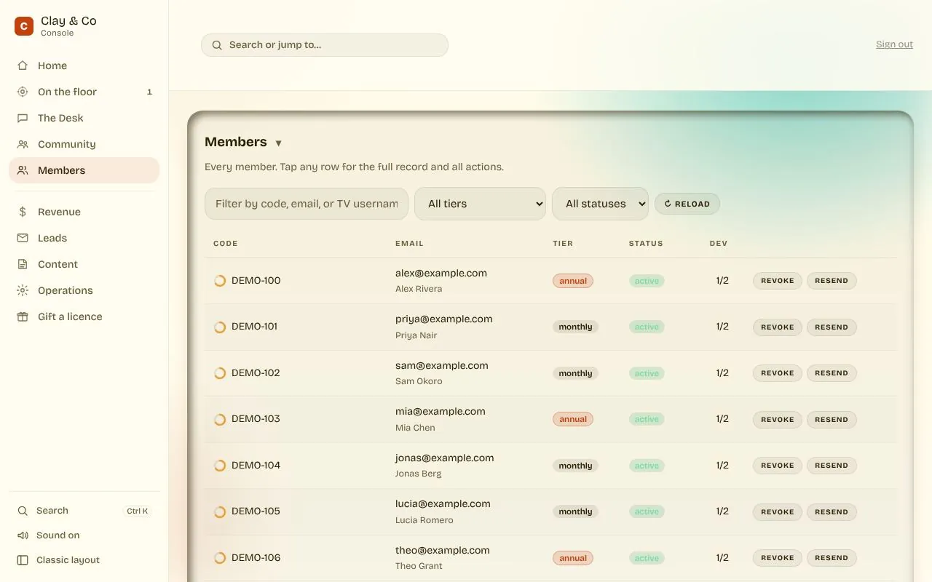The image size is (932, 582).
Task: Revoke the DEMO-101 licence
Action: [x=778, y=327]
